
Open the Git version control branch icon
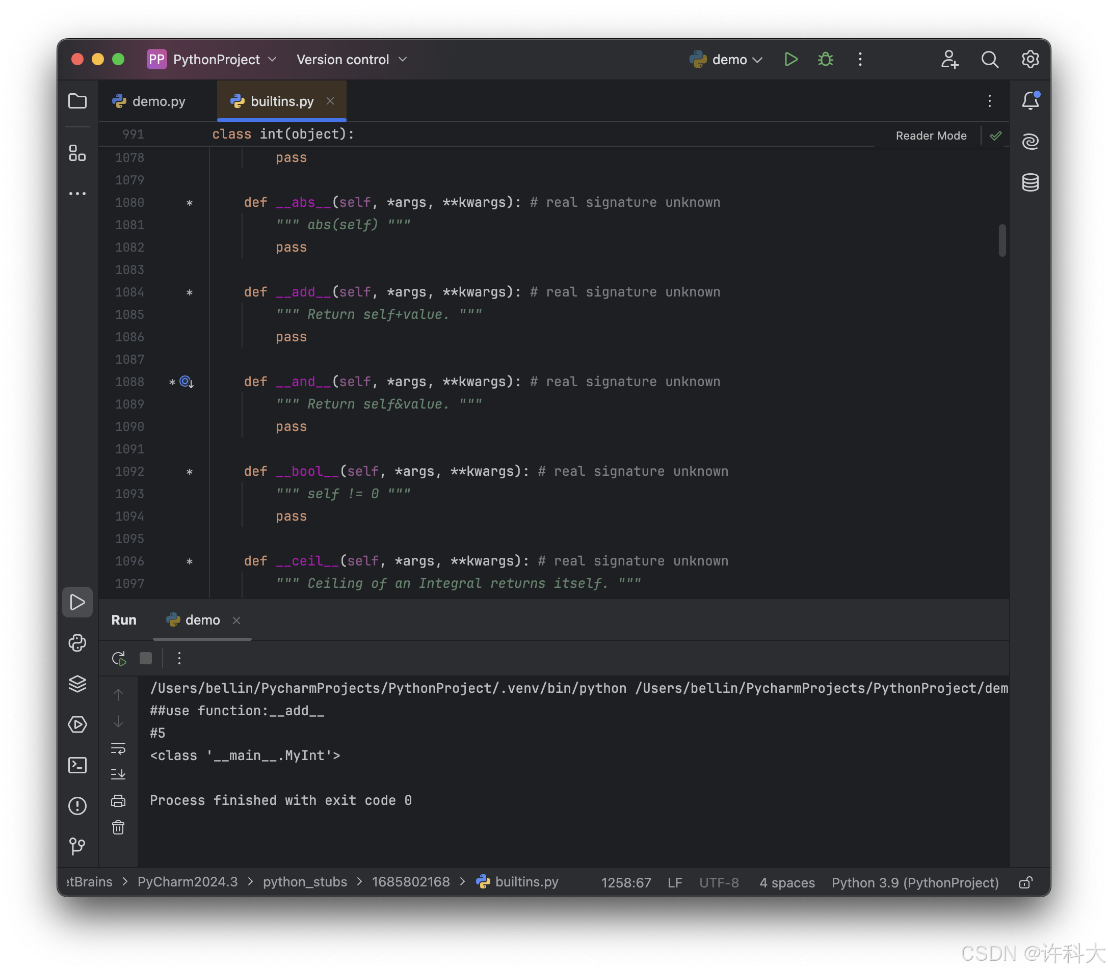point(77,846)
